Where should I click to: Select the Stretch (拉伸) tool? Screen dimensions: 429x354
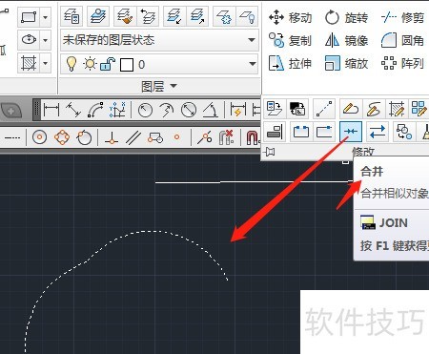pos(290,63)
